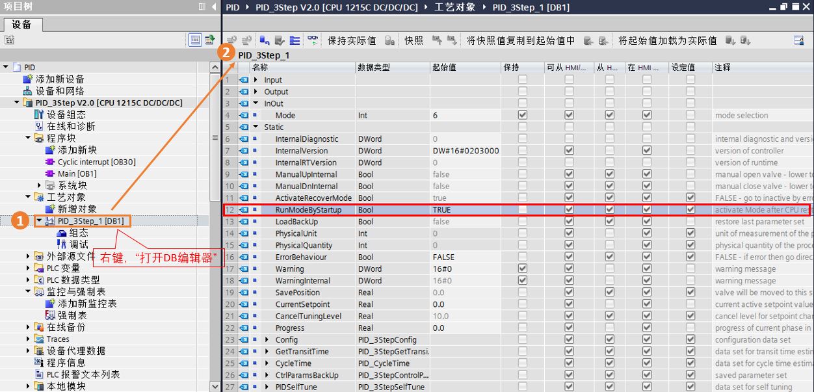
Task: Toggle 可从 HMI checkbox for Mode row
Action: pyautogui.click(x=570, y=115)
